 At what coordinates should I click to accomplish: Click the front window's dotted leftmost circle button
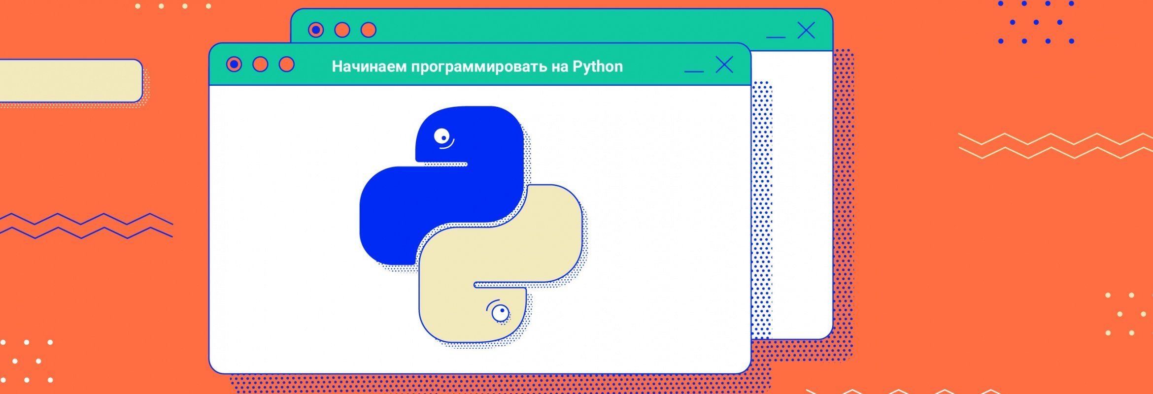(234, 65)
